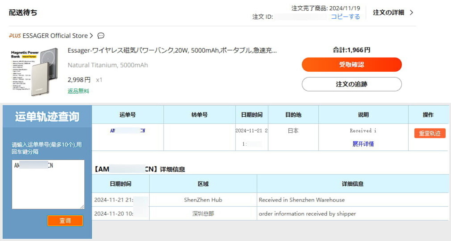Click the text area resize handle
This screenshot has width=451, height=241.
[x=82, y=207]
